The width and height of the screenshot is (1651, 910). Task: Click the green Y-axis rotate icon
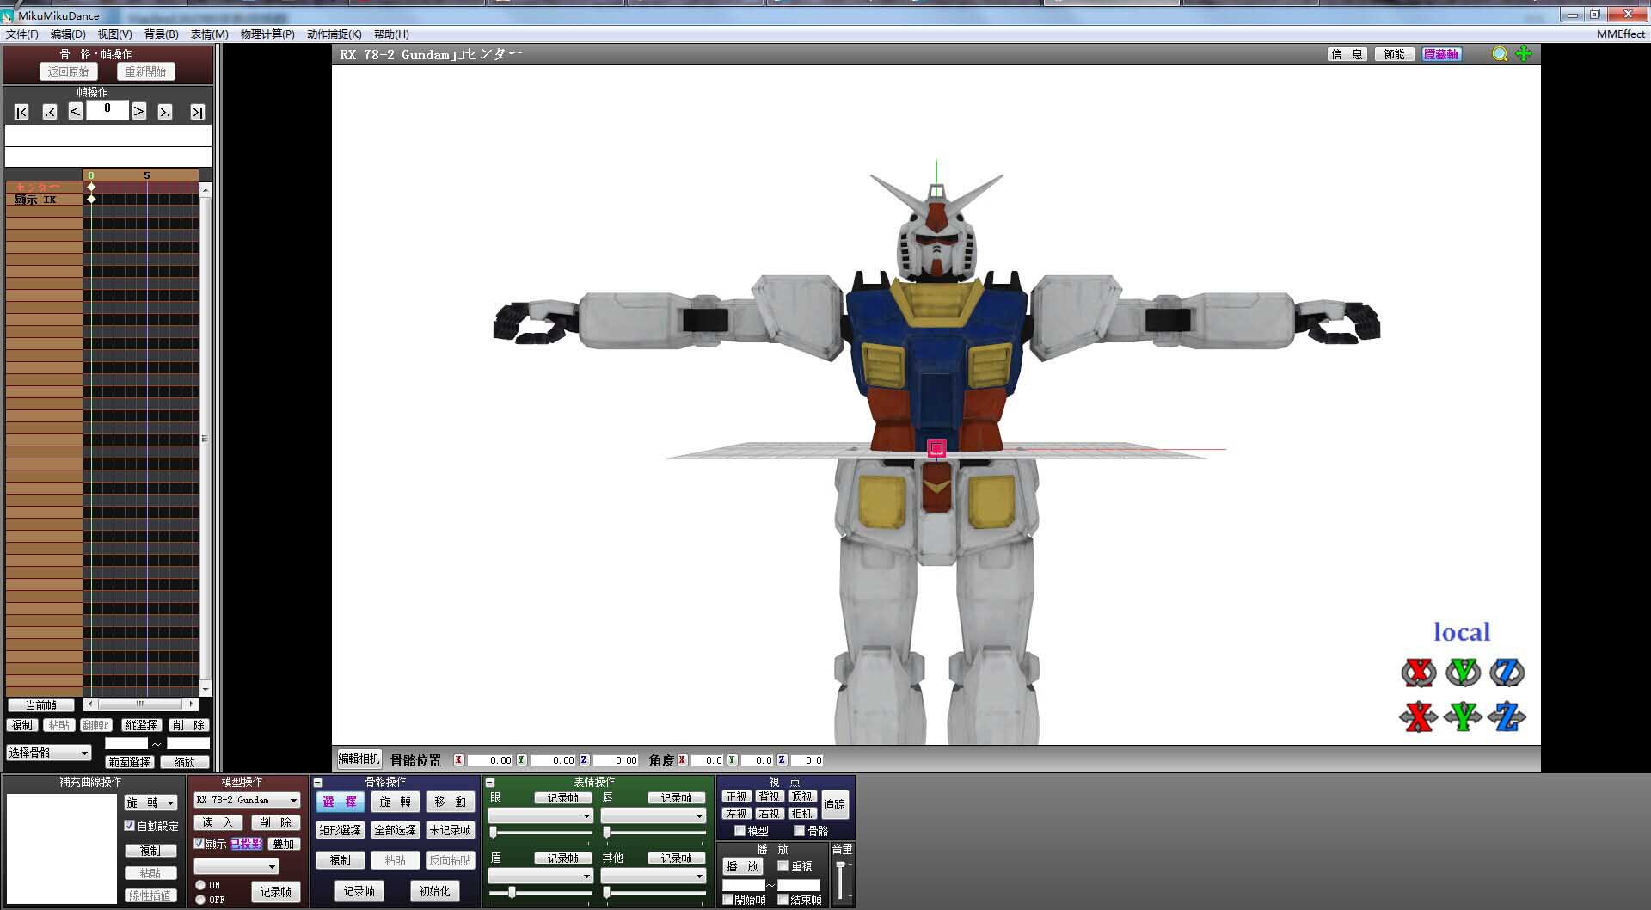click(x=1463, y=672)
